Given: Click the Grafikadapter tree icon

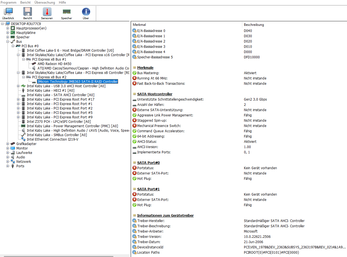Looking at the screenshot, I should 13,144.
